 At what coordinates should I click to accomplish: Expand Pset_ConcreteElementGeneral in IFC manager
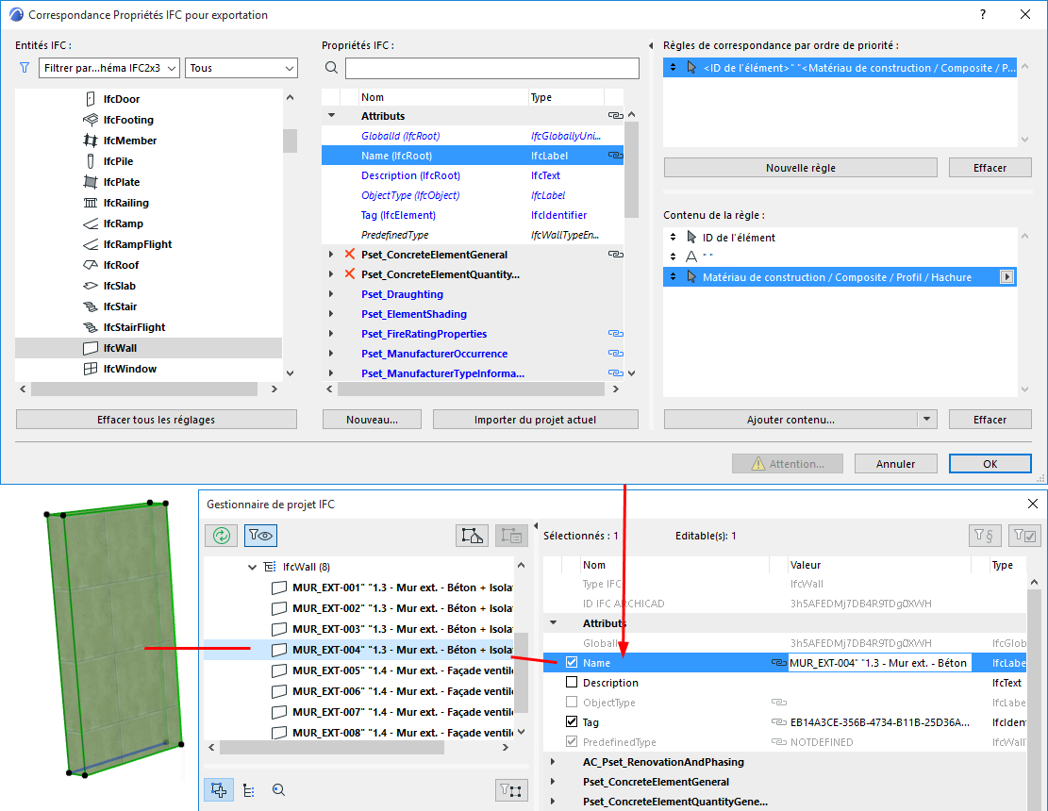[x=553, y=782]
